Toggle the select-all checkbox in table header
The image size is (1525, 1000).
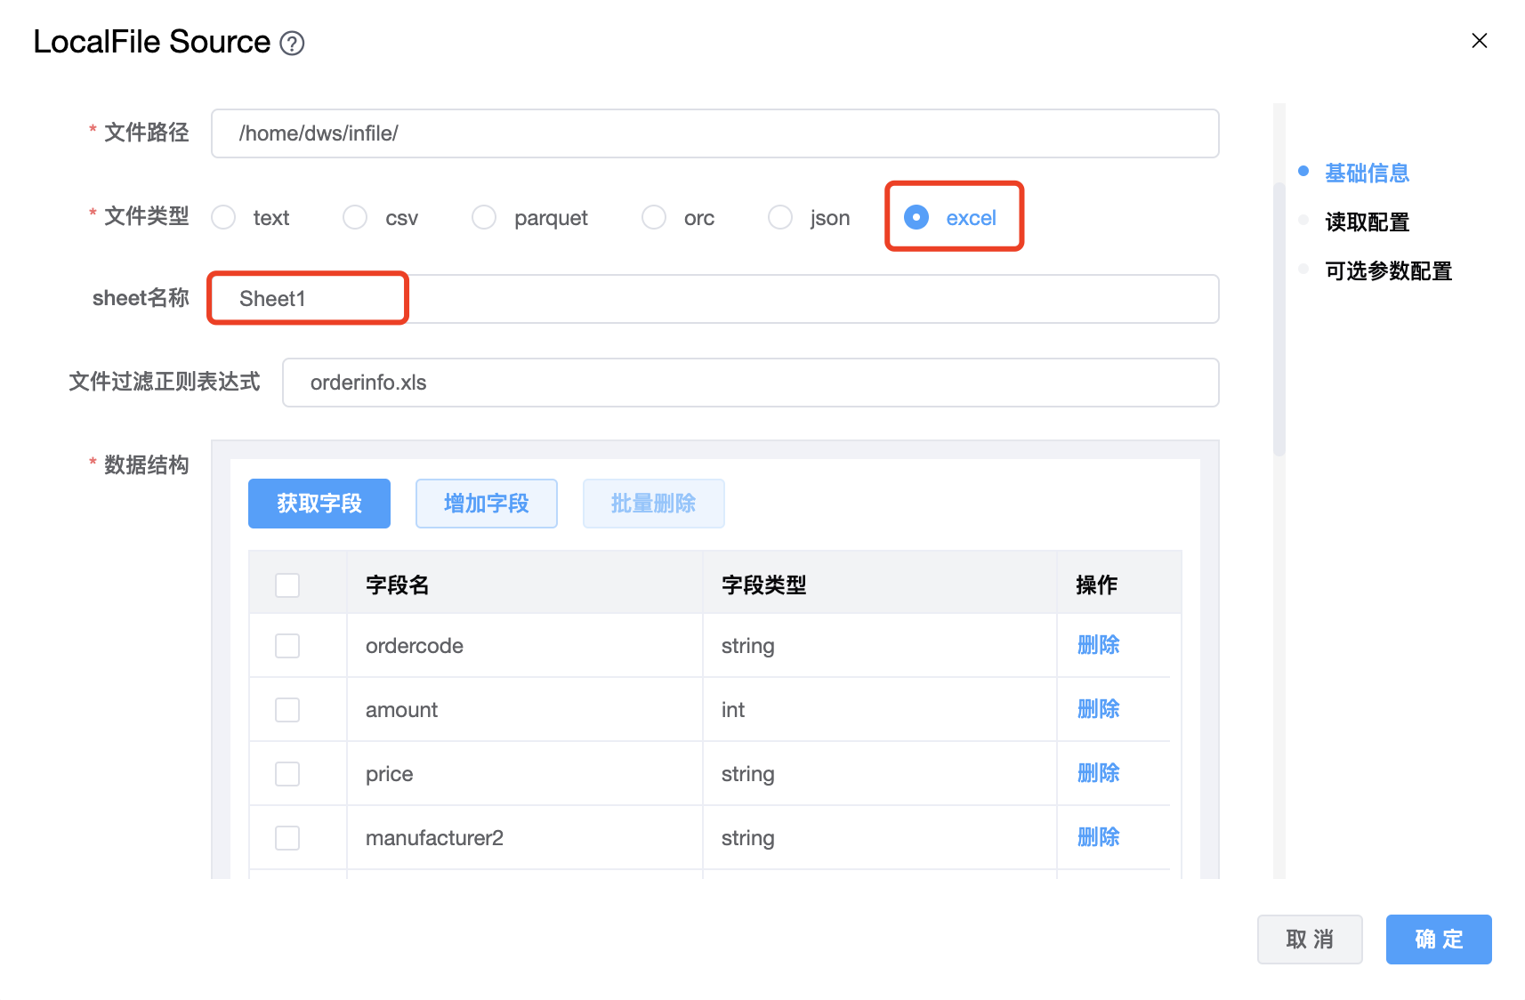coord(287,585)
